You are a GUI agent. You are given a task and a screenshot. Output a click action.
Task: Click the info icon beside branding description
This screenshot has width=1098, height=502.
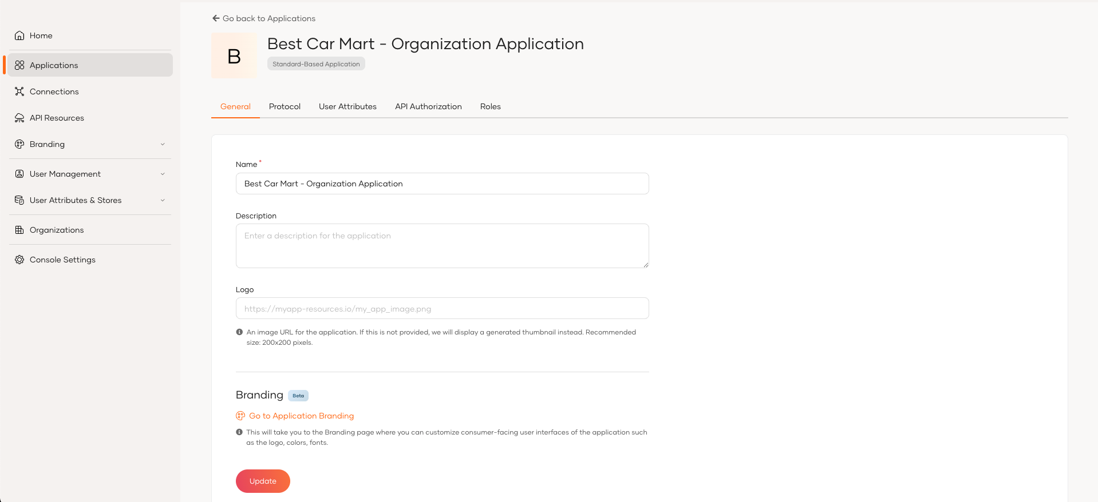pyautogui.click(x=239, y=432)
